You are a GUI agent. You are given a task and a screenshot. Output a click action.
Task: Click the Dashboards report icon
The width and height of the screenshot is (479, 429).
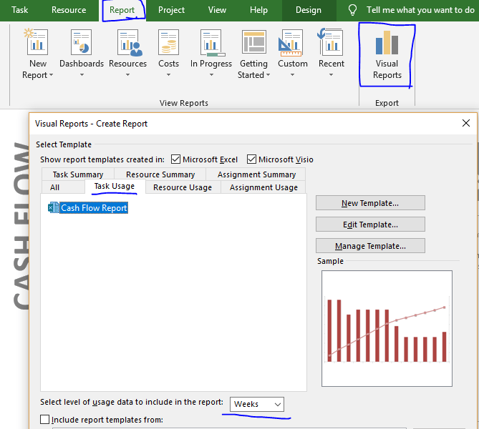[81, 43]
